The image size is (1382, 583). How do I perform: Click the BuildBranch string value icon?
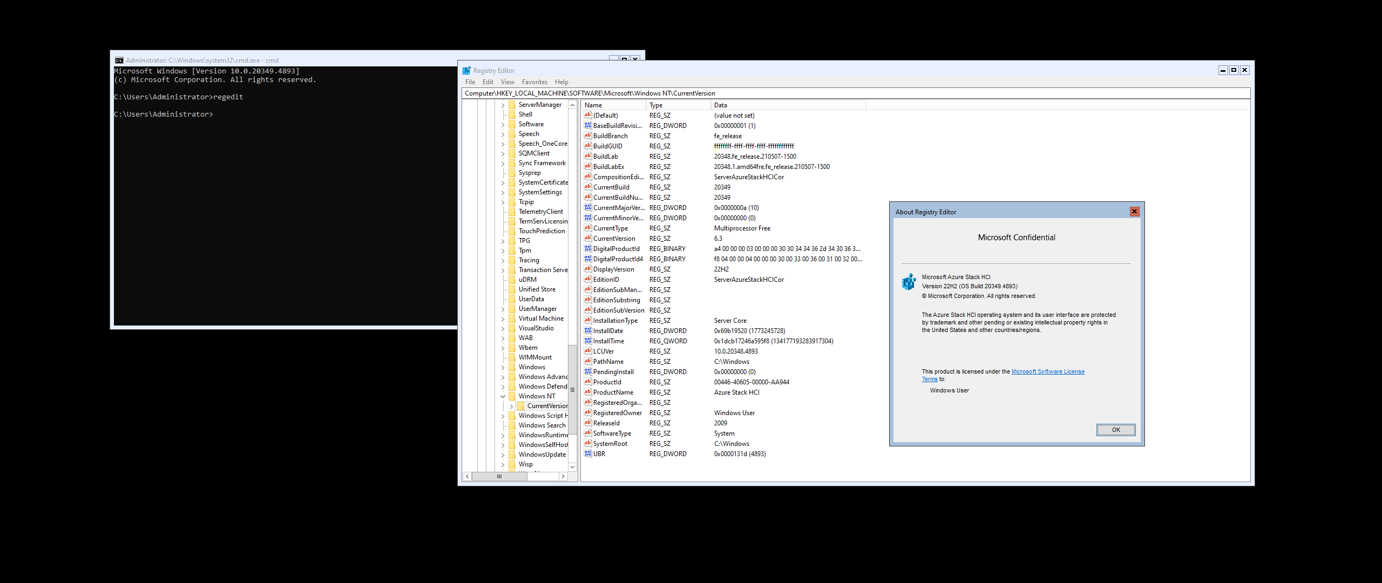click(587, 136)
